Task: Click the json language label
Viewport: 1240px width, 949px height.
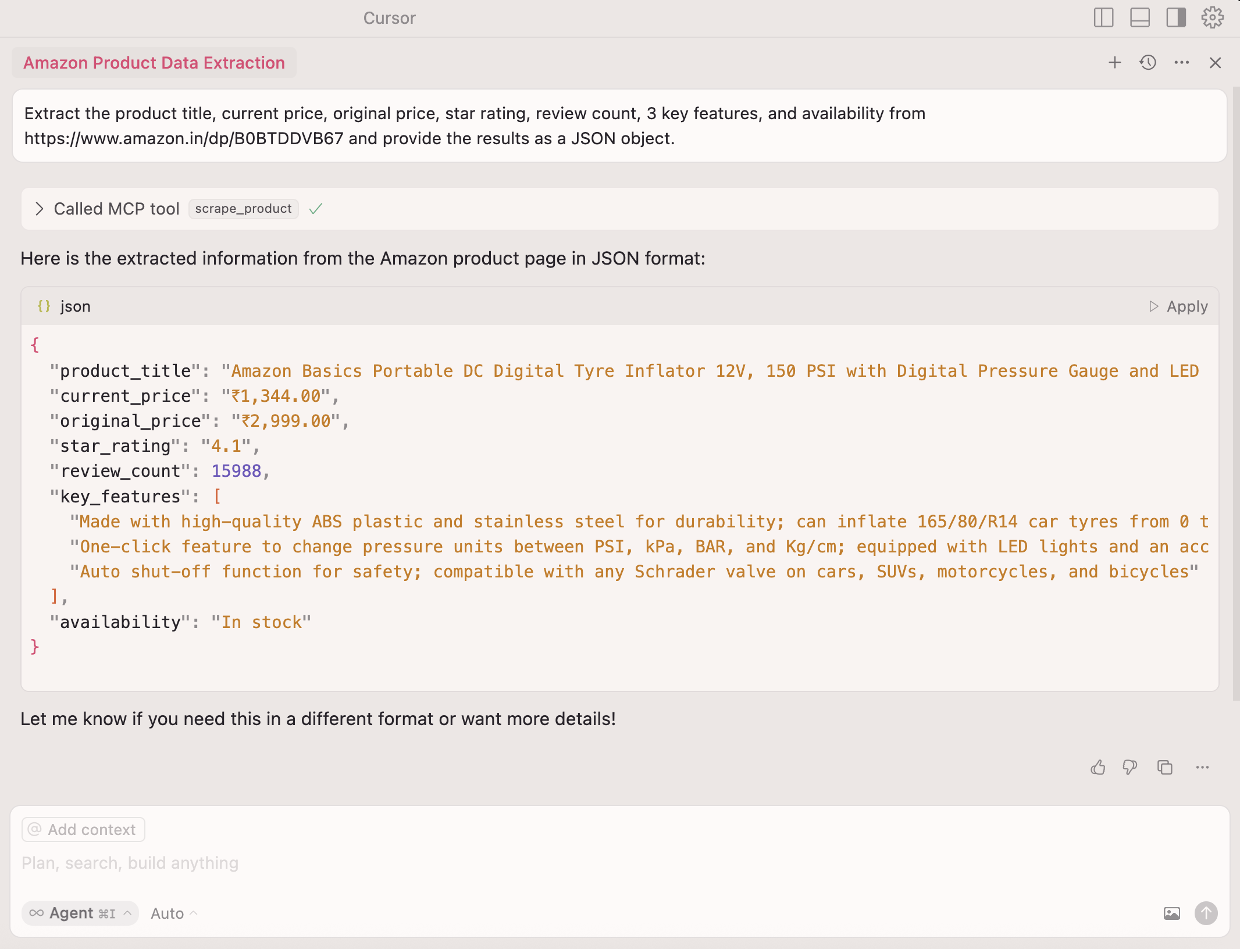Action: pos(75,306)
